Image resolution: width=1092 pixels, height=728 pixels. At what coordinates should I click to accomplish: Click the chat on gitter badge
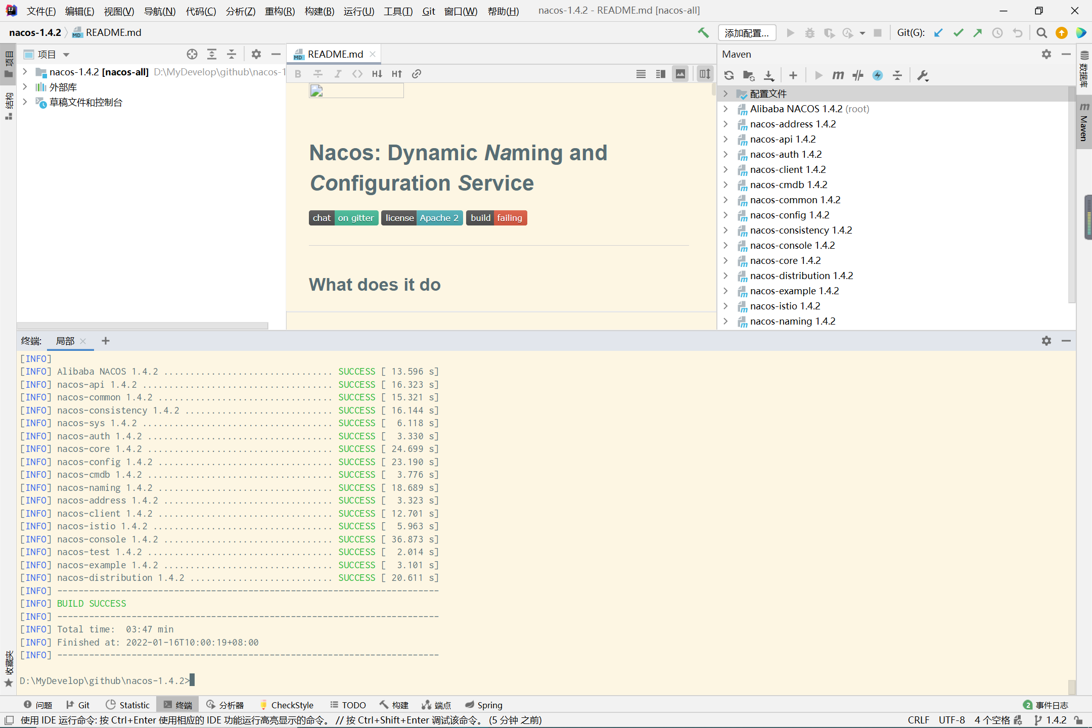point(343,218)
